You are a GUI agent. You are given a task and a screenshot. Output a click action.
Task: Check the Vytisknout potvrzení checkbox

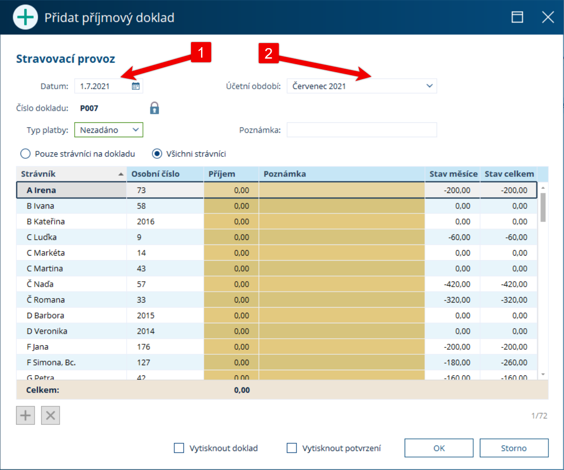point(292,448)
